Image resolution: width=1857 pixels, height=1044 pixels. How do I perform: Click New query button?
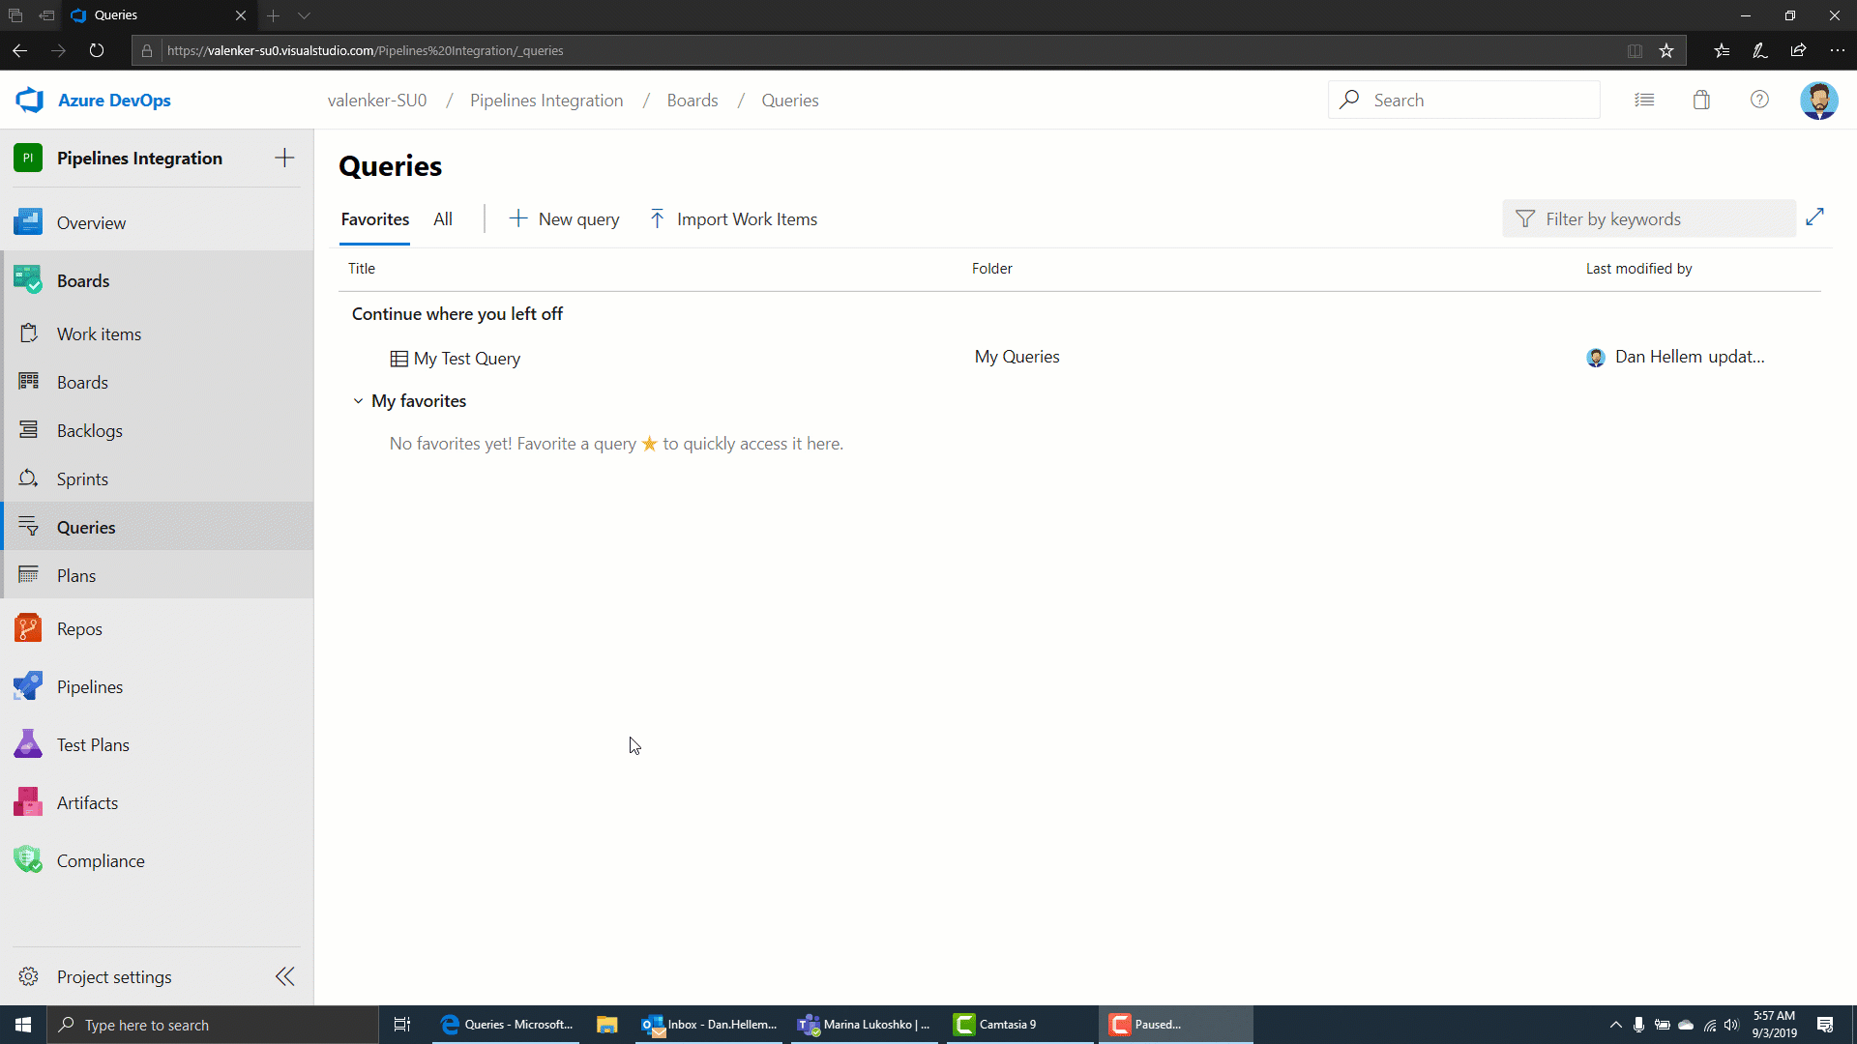pyautogui.click(x=564, y=217)
